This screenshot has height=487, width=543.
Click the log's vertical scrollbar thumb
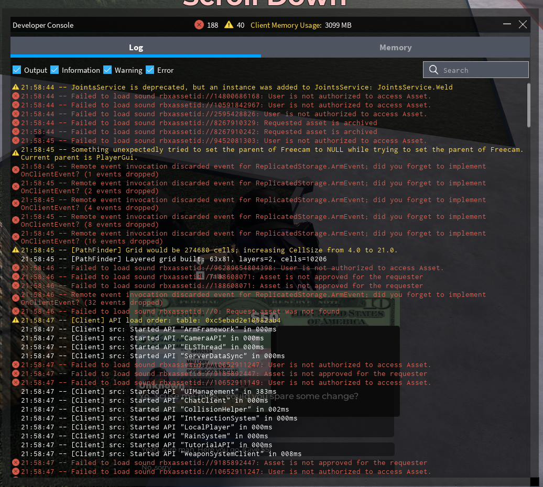[x=529, y=101]
